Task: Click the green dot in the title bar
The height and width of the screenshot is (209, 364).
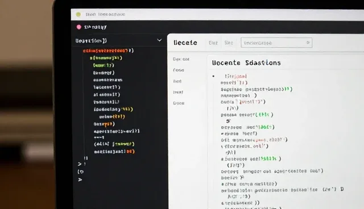Action: point(78,15)
